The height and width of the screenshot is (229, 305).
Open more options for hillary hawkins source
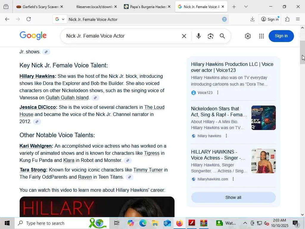[x=226, y=136]
